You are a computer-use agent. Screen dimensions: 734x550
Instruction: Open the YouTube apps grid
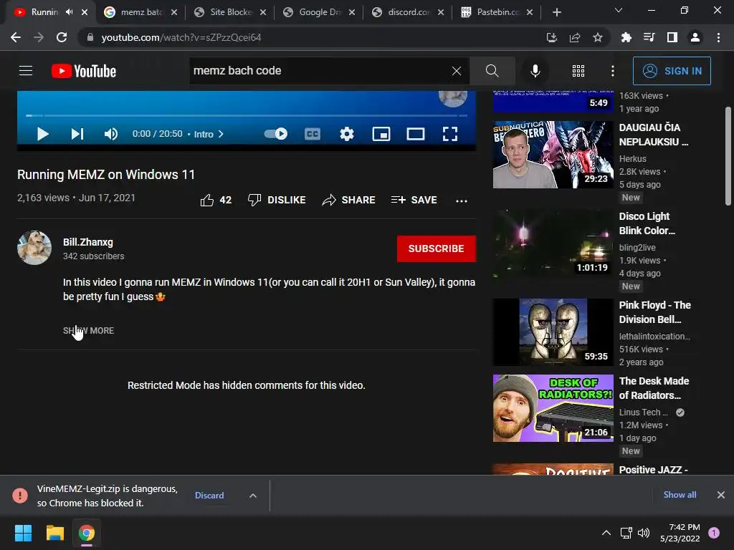(x=578, y=71)
